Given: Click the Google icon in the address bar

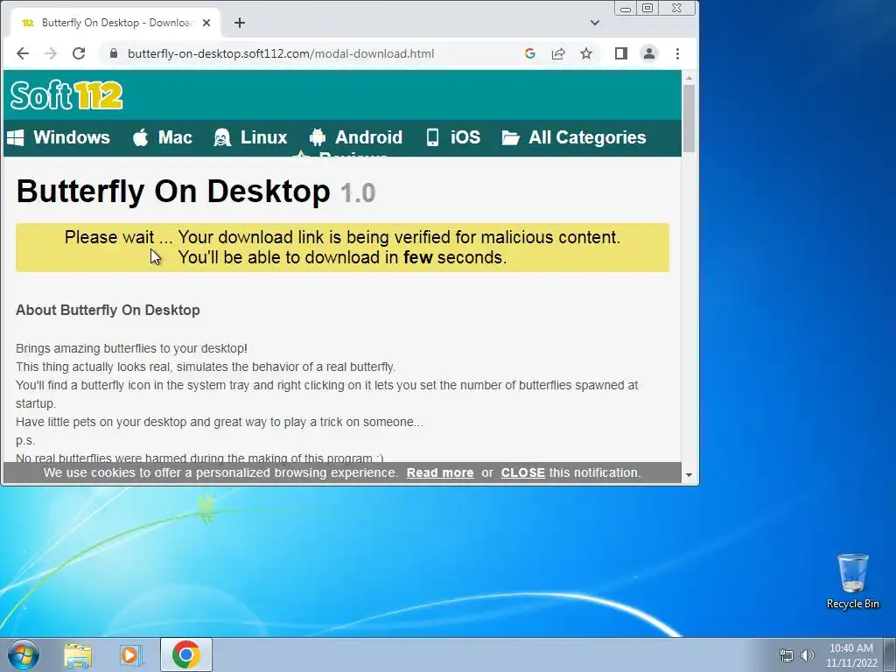Looking at the screenshot, I should 529,53.
